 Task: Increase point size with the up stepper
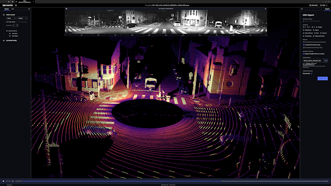coord(17,25)
